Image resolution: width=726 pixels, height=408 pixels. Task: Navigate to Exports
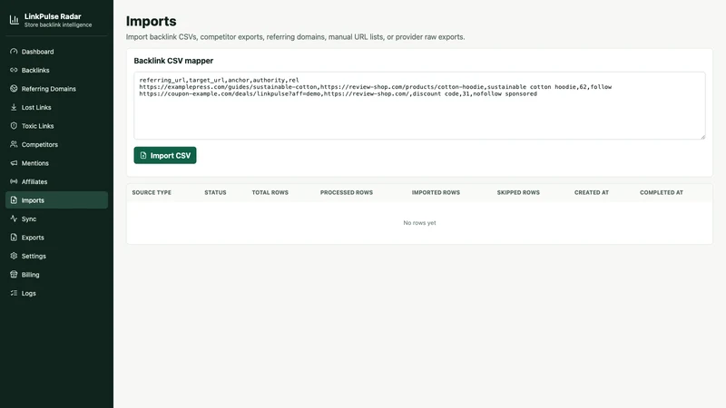56,238
